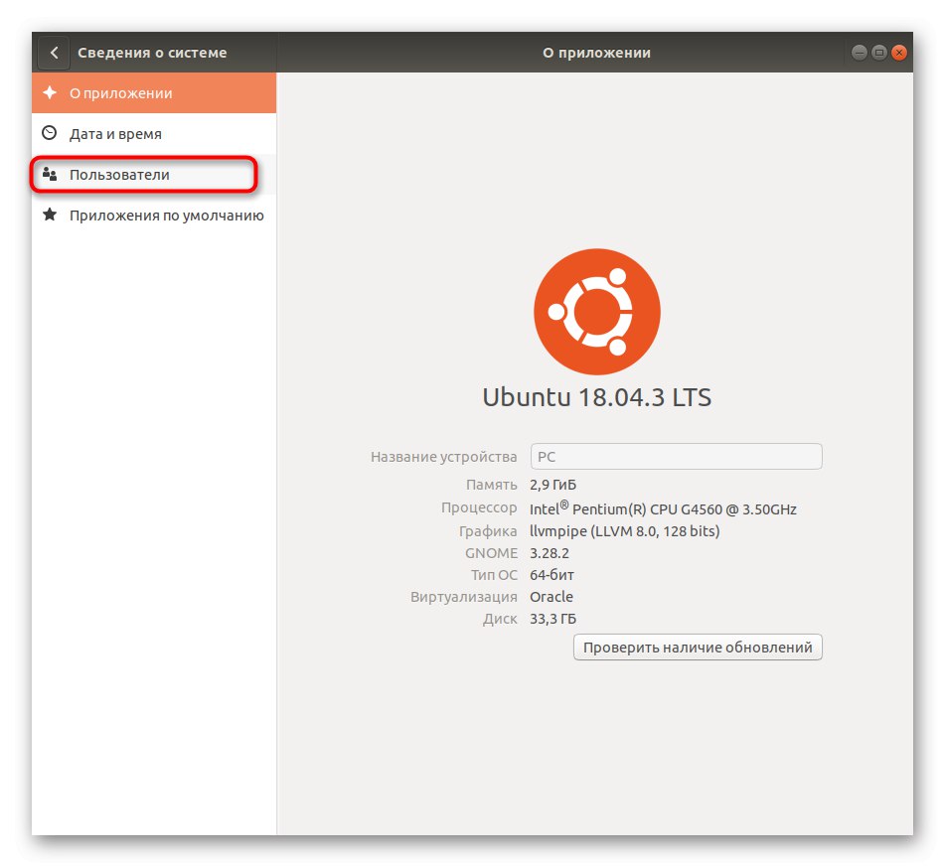
Task: Minimize the settings window
Action: (x=859, y=53)
